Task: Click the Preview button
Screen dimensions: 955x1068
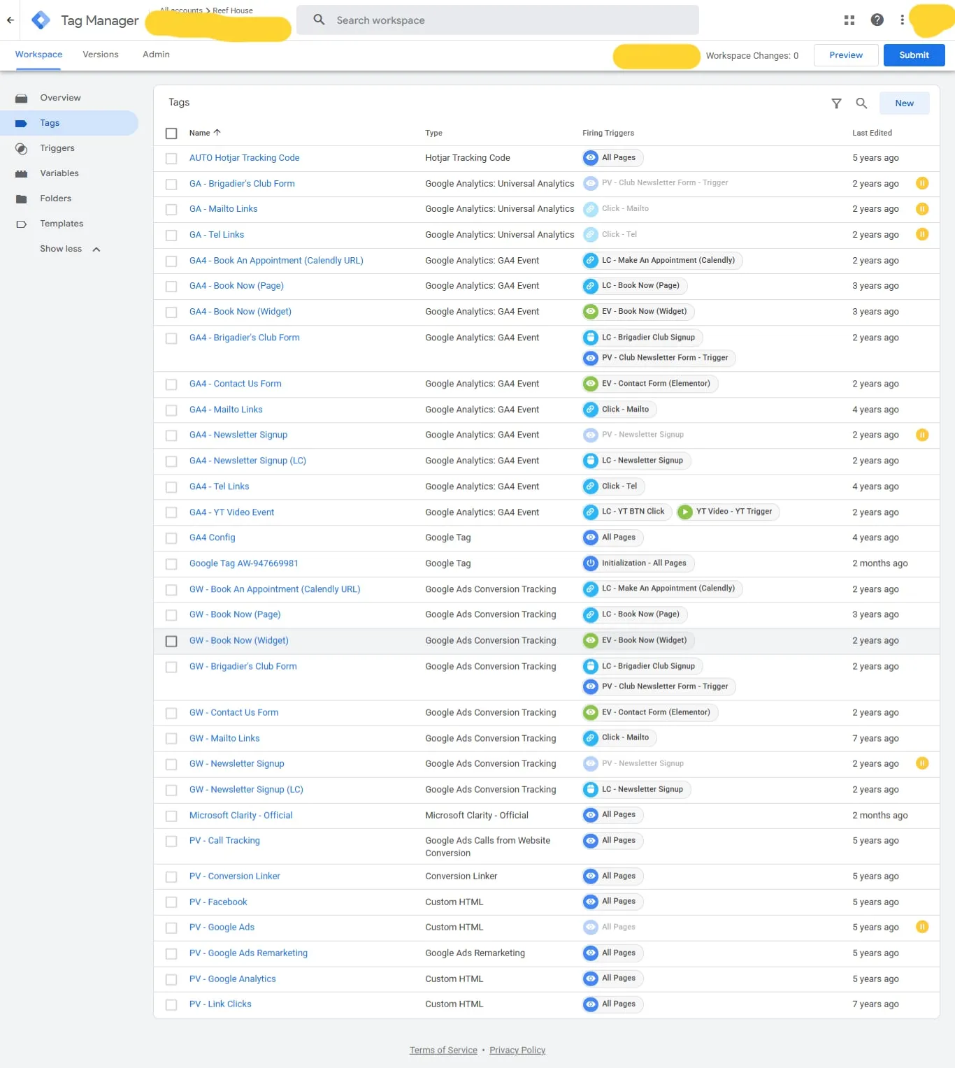Action: click(846, 55)
